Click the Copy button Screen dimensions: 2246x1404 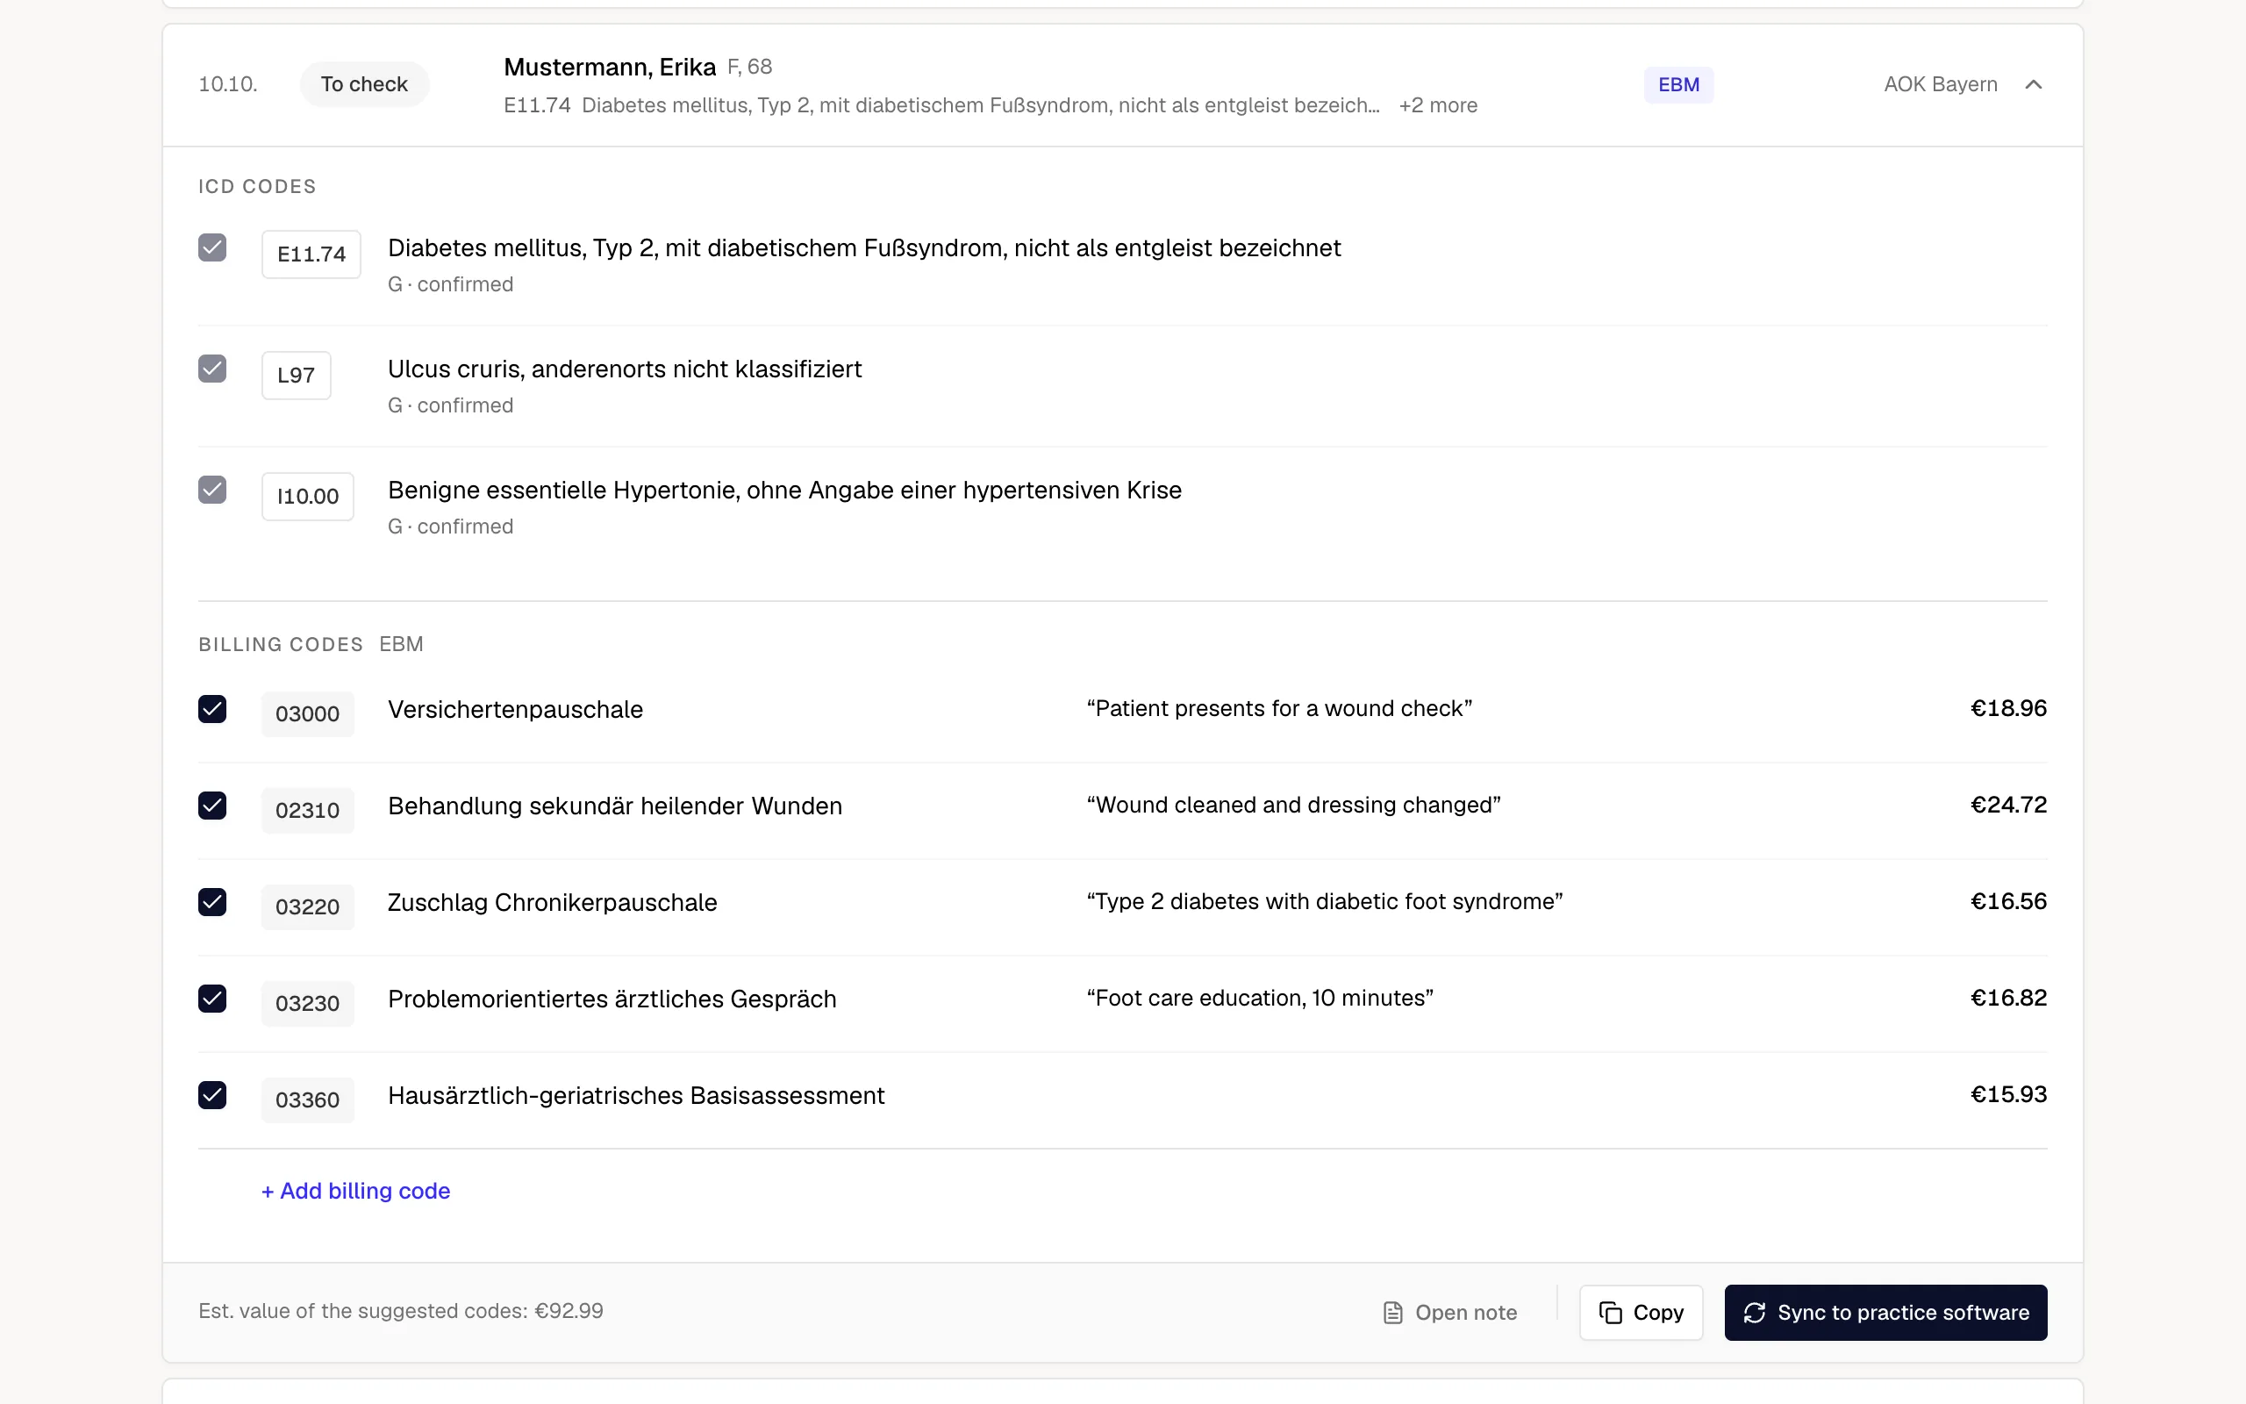click(1641, 1312)
